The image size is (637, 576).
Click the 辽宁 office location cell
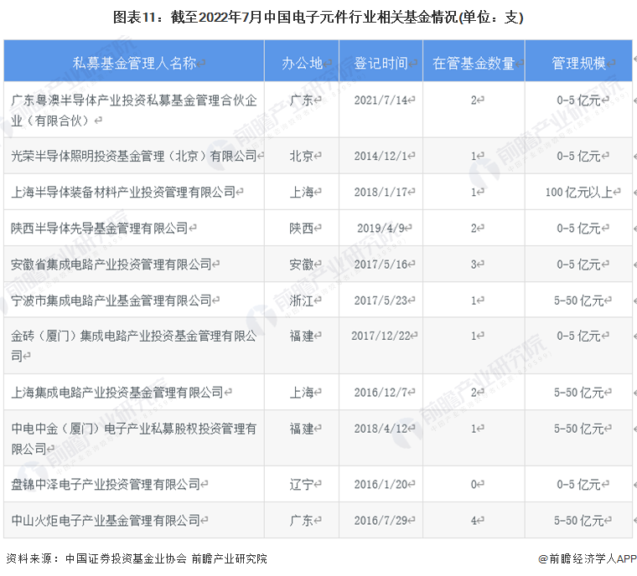302,484
